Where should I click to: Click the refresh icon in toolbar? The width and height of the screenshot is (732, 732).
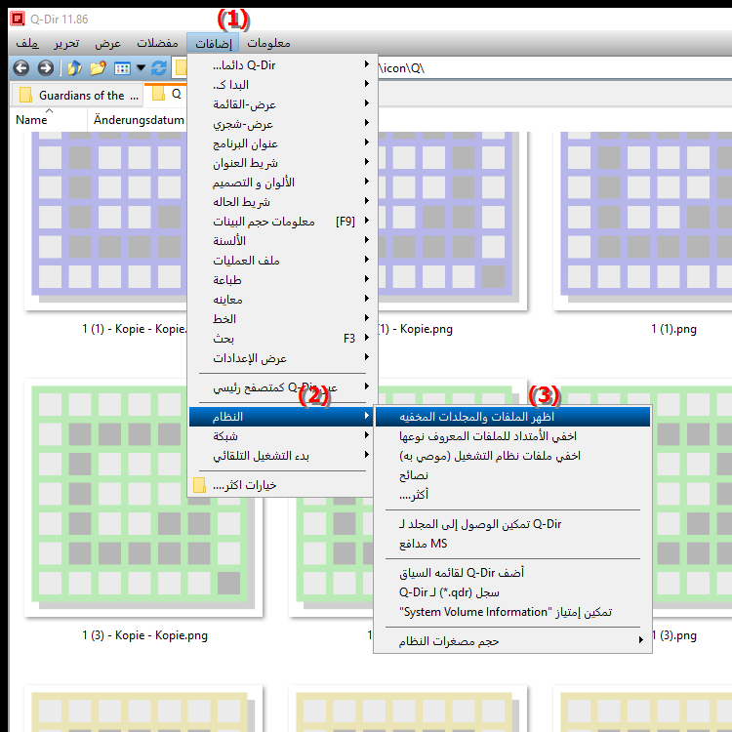(159, 68)
